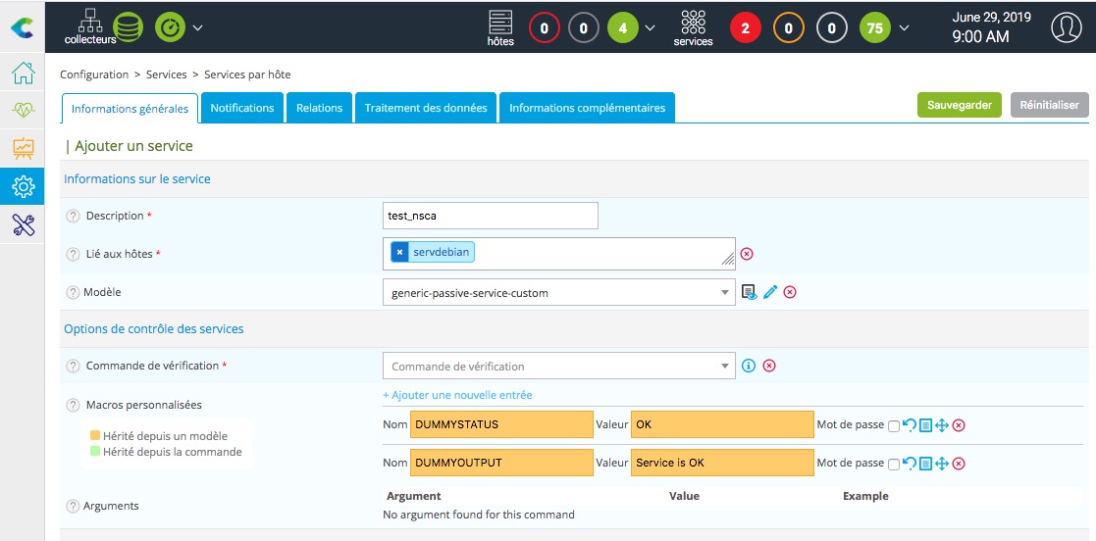1096x541 pixels.
Task: Open the Commande de vérification dropdown
Action: [725, 366]
